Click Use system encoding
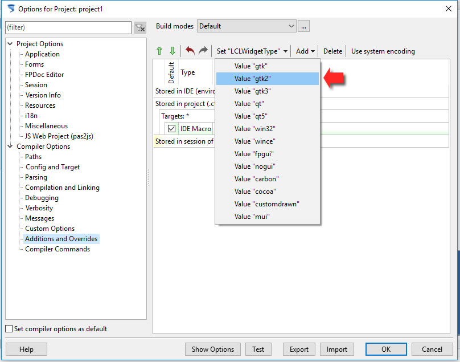 coord(383,51)
